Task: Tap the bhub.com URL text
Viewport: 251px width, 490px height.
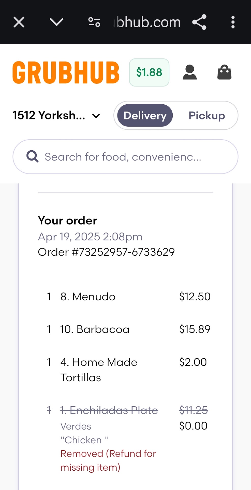Action: click(x=147, y=22)
